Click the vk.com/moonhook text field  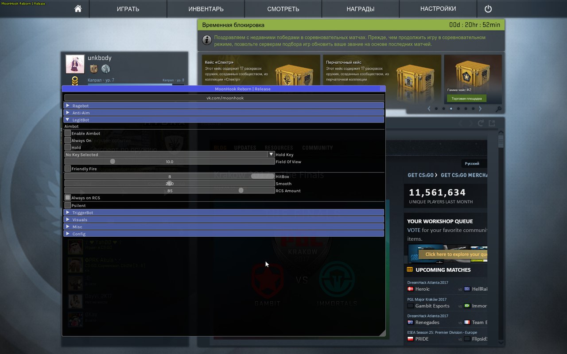click(x=224, y=98)
